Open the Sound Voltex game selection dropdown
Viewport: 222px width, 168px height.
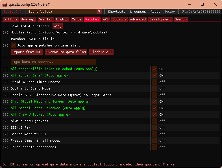coord(99,12)
